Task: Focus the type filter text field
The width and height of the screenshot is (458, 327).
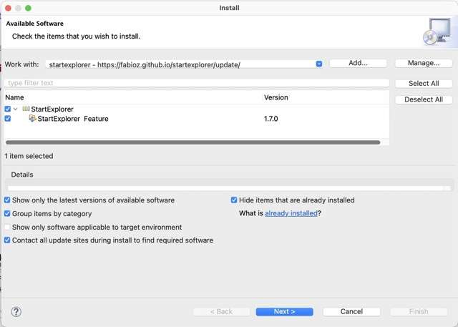Action: coord(197,83)
